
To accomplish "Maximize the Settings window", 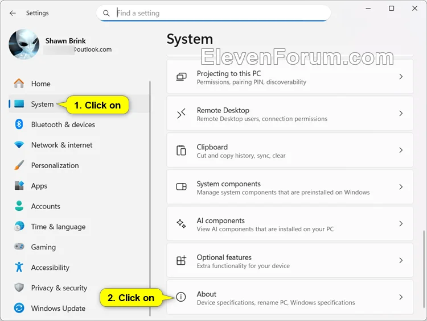I will tap(391, 9).
